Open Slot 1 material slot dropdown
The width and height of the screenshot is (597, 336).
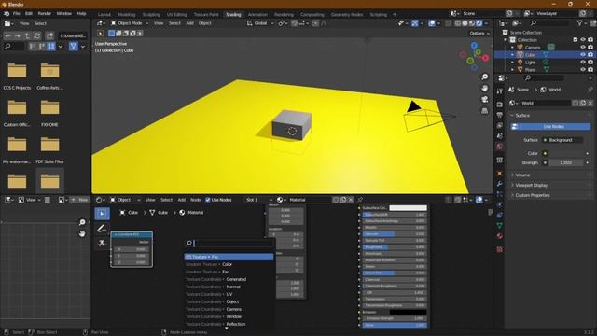tap(259, 200)
